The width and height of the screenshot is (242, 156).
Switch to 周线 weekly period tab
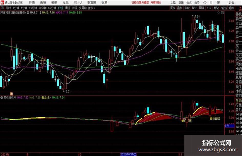point(68,8)
